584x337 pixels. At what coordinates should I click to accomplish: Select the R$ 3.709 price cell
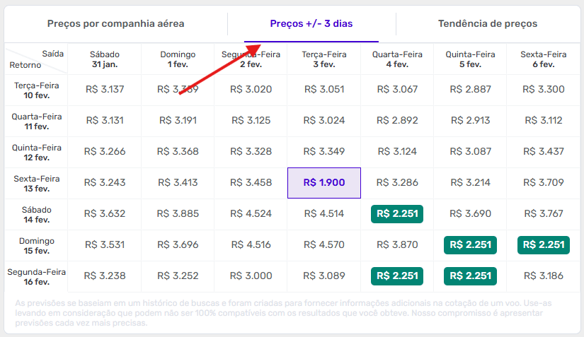tap(543, 182)
